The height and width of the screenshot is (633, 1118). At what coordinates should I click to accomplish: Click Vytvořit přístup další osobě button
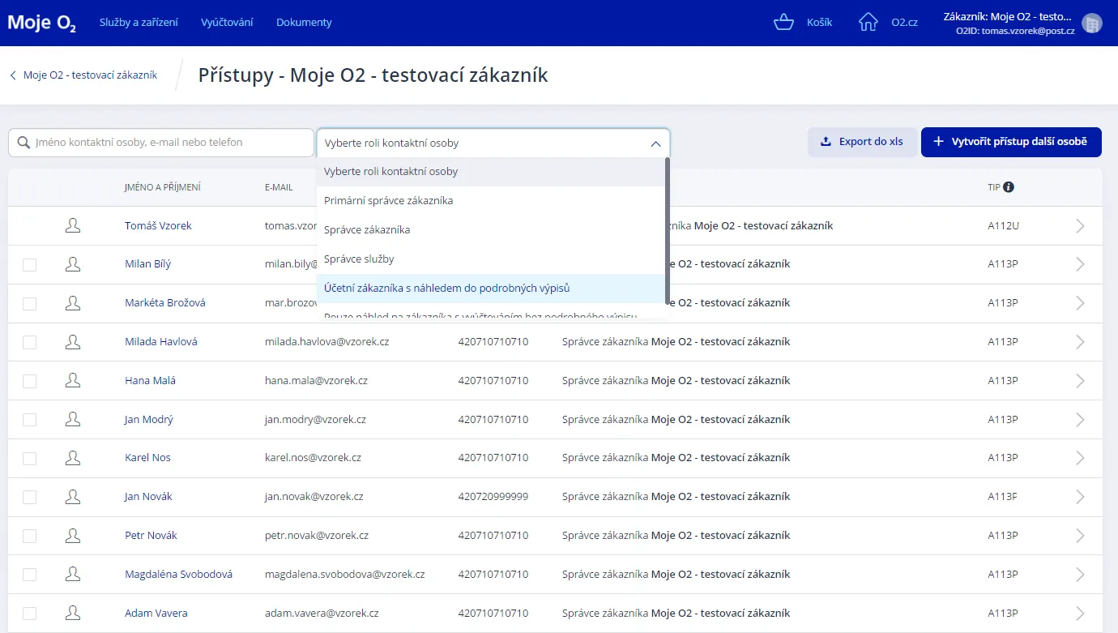click(x=1010, y=142)
